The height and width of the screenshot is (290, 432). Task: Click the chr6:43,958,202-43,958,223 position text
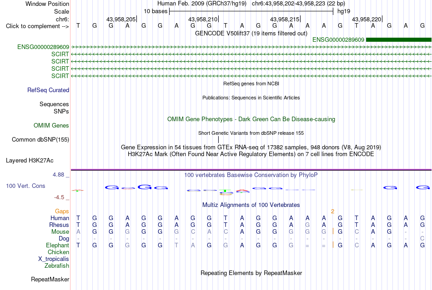click(x=298, y=4)
